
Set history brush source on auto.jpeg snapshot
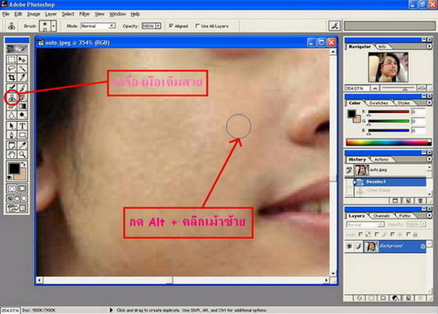(349, 170)
